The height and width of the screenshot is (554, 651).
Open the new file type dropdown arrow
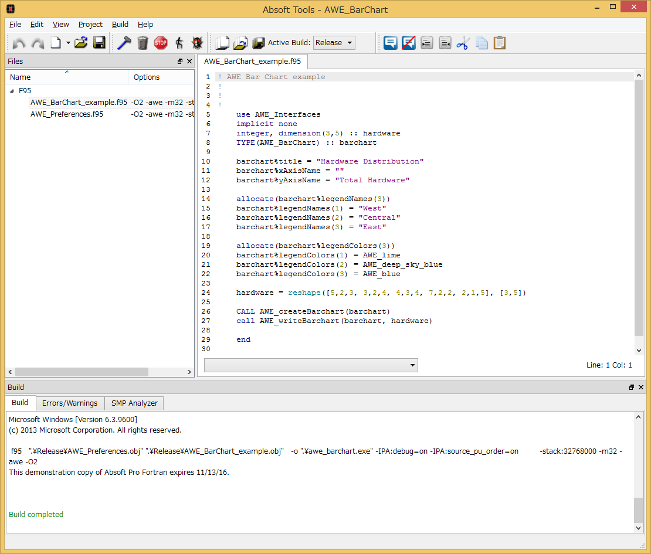(x=68, y=43)
